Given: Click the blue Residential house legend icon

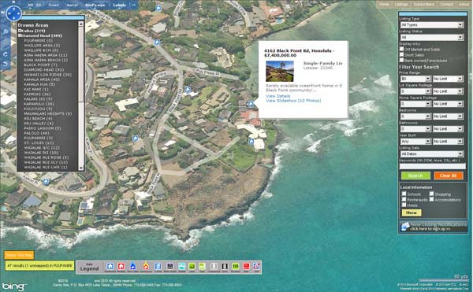Looking at the screenshot, I should coord(110,266).
